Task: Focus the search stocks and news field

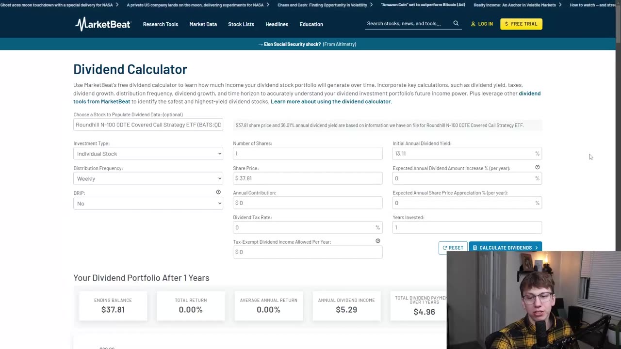Action: click(408, 23)
